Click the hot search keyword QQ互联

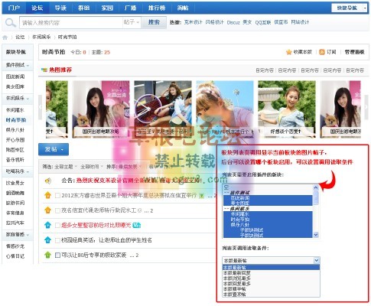pos(263,22)
